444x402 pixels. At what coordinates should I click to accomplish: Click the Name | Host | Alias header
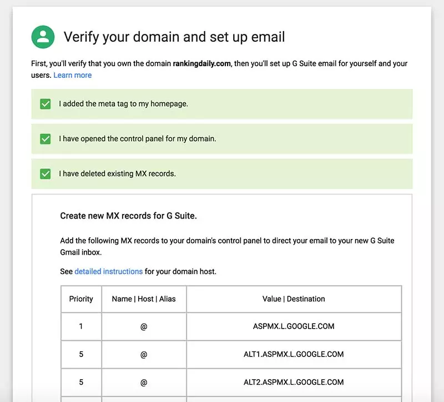point(144,299)
